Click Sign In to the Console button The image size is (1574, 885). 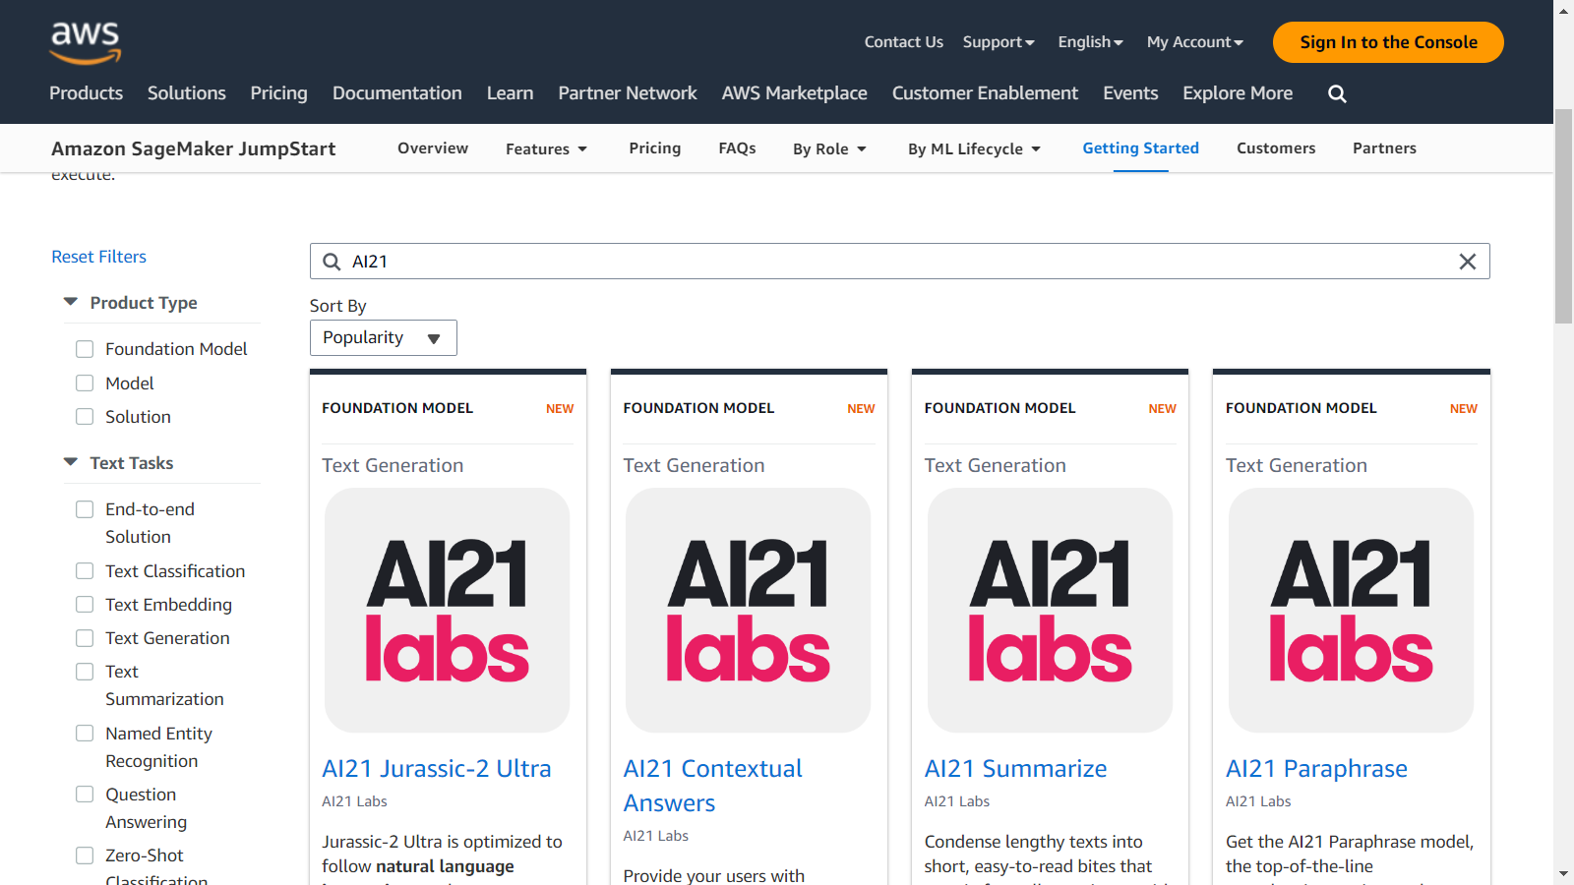(x=1387, y=42)
